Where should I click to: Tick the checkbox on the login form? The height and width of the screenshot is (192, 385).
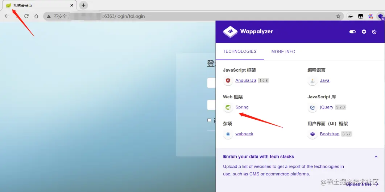pos(209,120)
